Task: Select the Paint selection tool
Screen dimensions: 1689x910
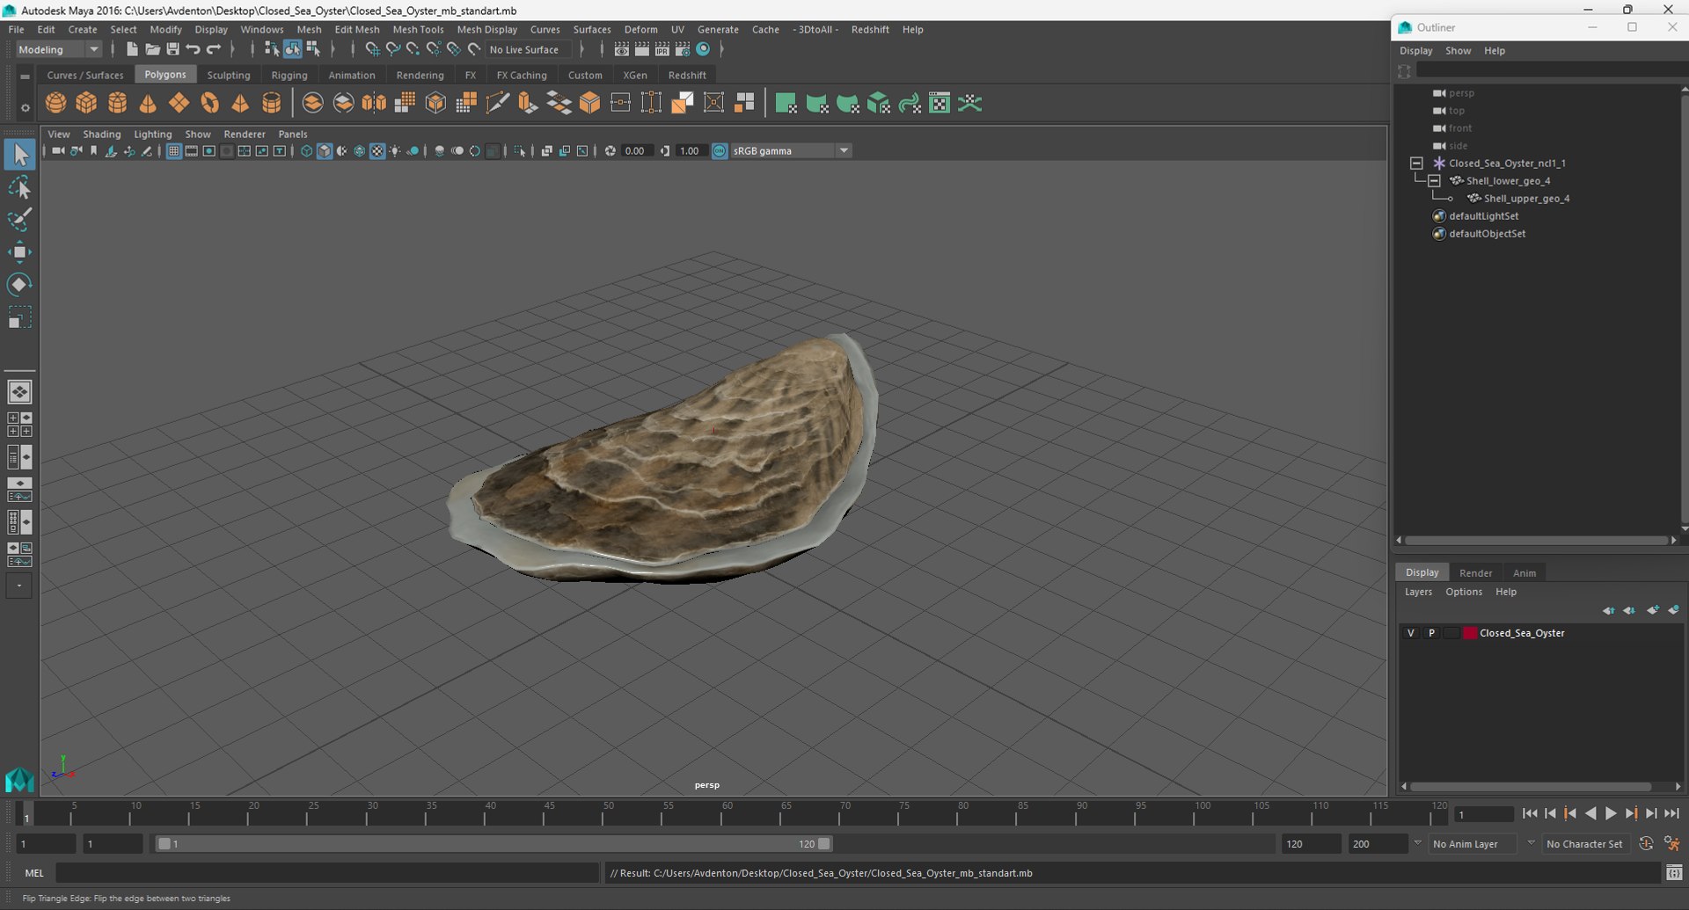Action: point(19,220)
